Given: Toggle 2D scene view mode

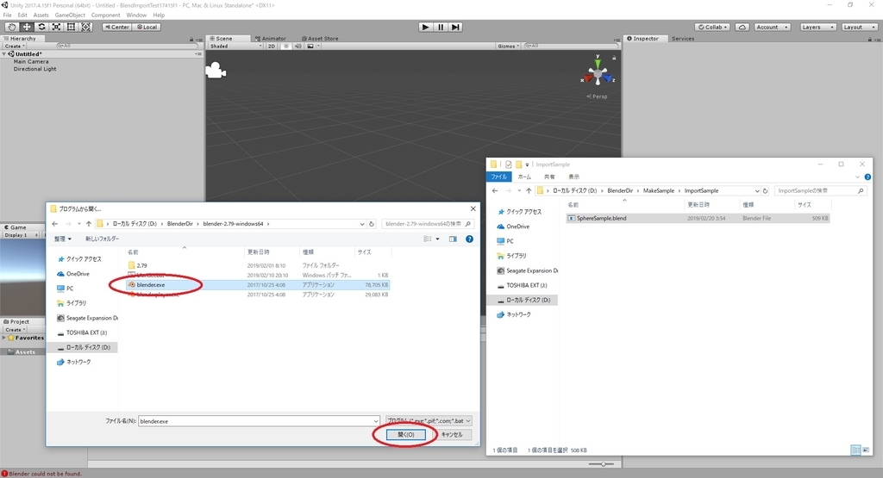Looking at the screenshot, I should pos(272,47).
